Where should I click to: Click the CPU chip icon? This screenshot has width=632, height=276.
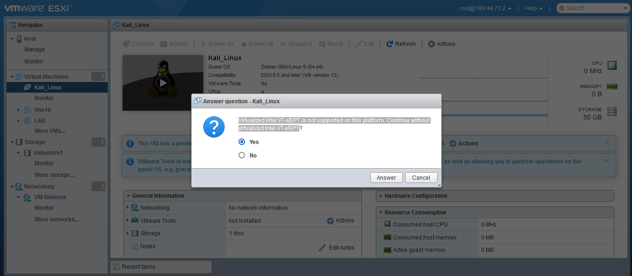pos(612,65)
